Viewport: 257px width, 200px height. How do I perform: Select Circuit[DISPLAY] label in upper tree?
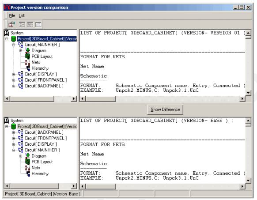[41, 74]
